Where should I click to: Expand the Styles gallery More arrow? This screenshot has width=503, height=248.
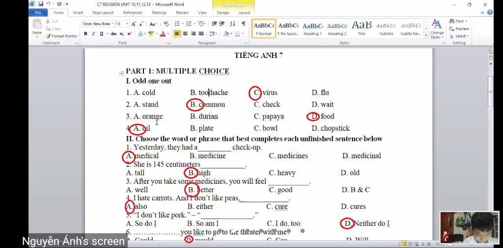tap(426, 36)
